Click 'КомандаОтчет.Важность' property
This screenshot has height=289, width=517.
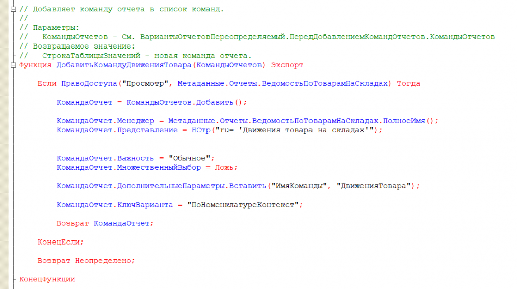[105, 158]
